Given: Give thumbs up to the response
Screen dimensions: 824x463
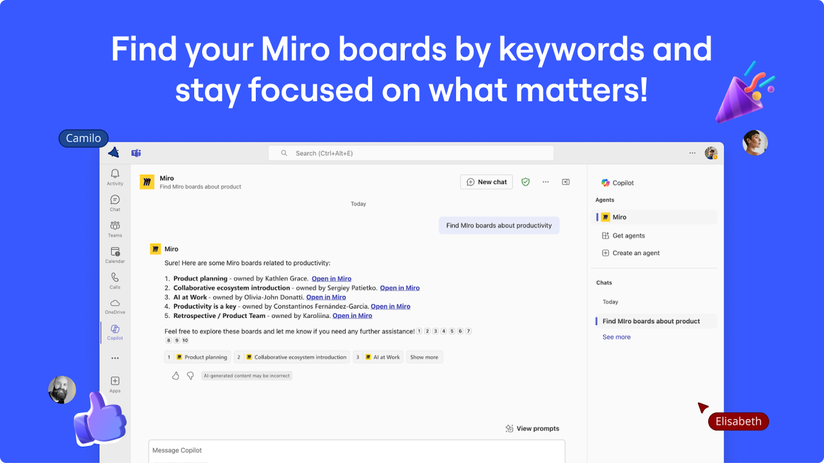Looking at the screenshot, I should (x=176, y=376).
